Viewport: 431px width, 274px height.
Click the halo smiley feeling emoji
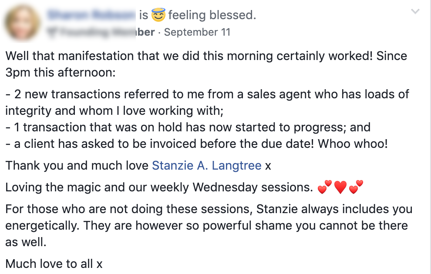tap(158, 16)
